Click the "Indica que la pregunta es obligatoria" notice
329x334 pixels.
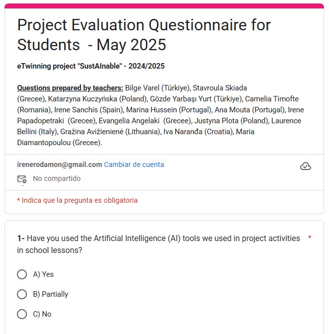[77, 200]
